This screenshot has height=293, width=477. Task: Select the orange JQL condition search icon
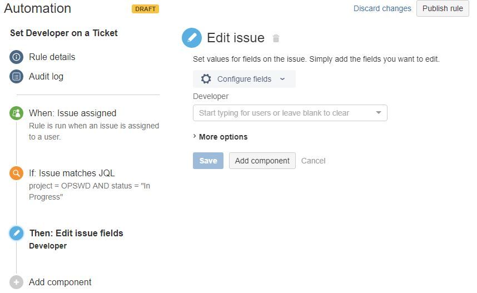pyautogui.click(x=17, y=173)
